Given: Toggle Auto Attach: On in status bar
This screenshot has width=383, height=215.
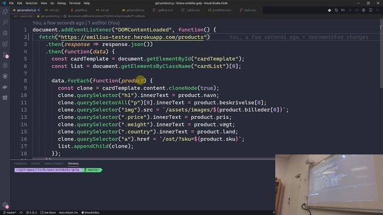Looking at the screenshot, I should (68, 213).
